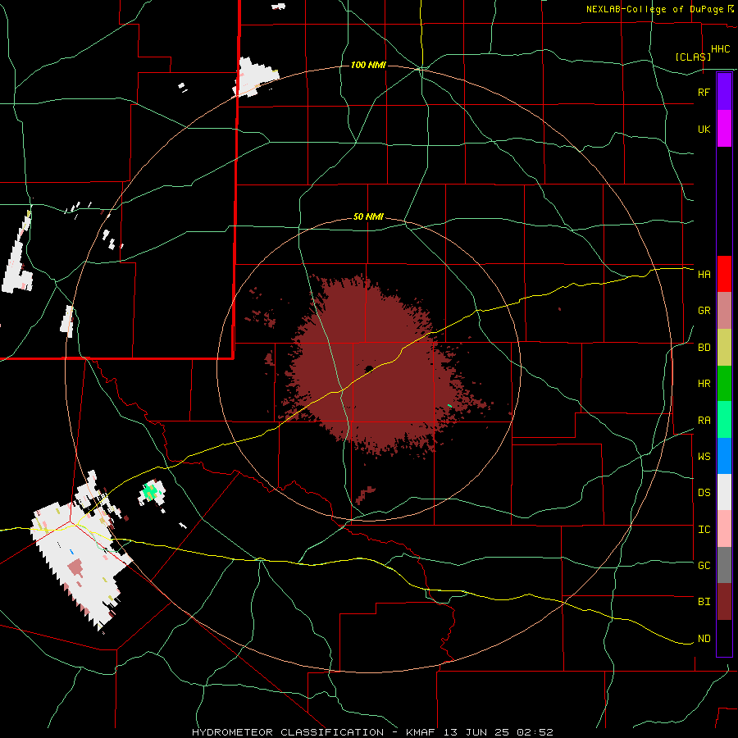This screenshot has height=738, width=738.
Task: Pick the blue WS legend swatch
Action: pyautogui.click(x=724, y=456)
